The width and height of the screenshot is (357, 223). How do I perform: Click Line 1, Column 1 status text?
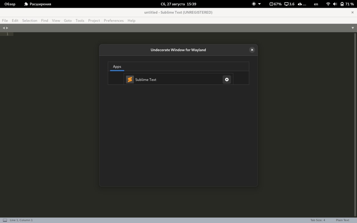21,220
